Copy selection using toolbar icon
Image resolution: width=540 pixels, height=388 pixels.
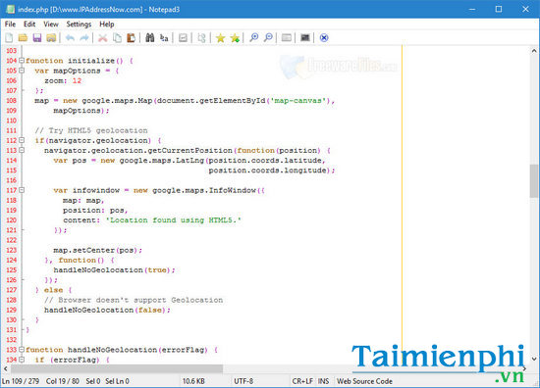[x=117, y=38]
